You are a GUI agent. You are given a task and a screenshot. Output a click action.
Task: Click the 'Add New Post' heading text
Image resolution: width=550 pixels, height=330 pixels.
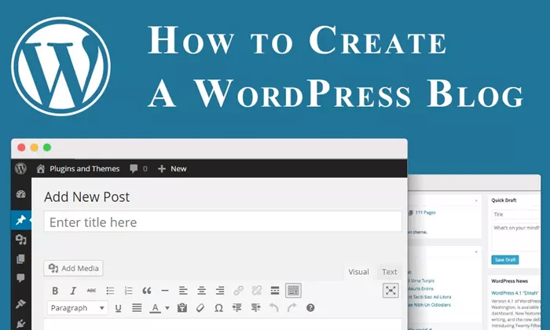tap(86, 197)
